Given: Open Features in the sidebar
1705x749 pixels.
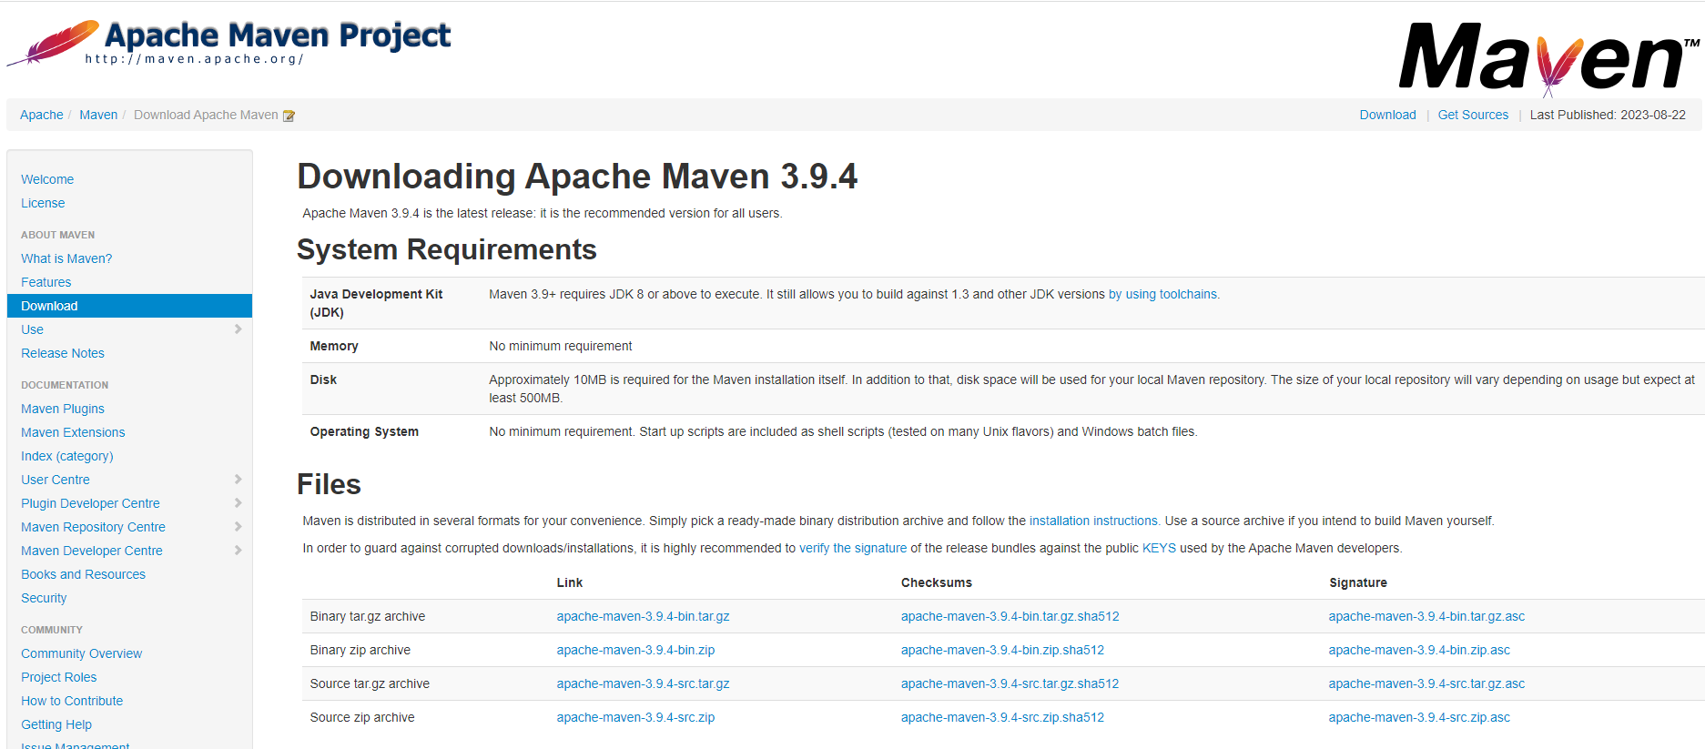Looking at the screenshot, I should coord(46,282).
